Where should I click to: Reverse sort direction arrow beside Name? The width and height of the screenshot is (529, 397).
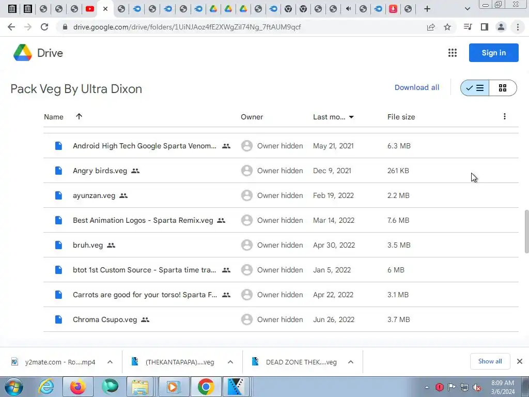[x=79, y=116]
